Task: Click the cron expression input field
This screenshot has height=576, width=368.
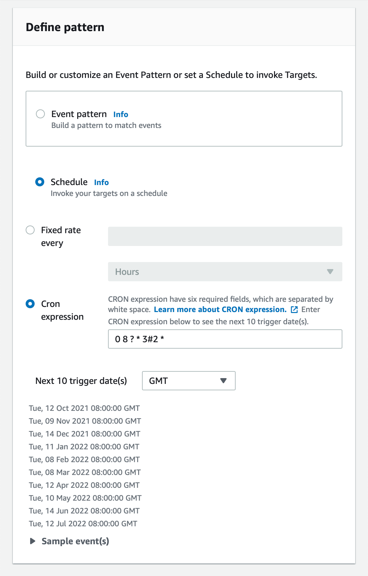Action: [x=225, y=339]
